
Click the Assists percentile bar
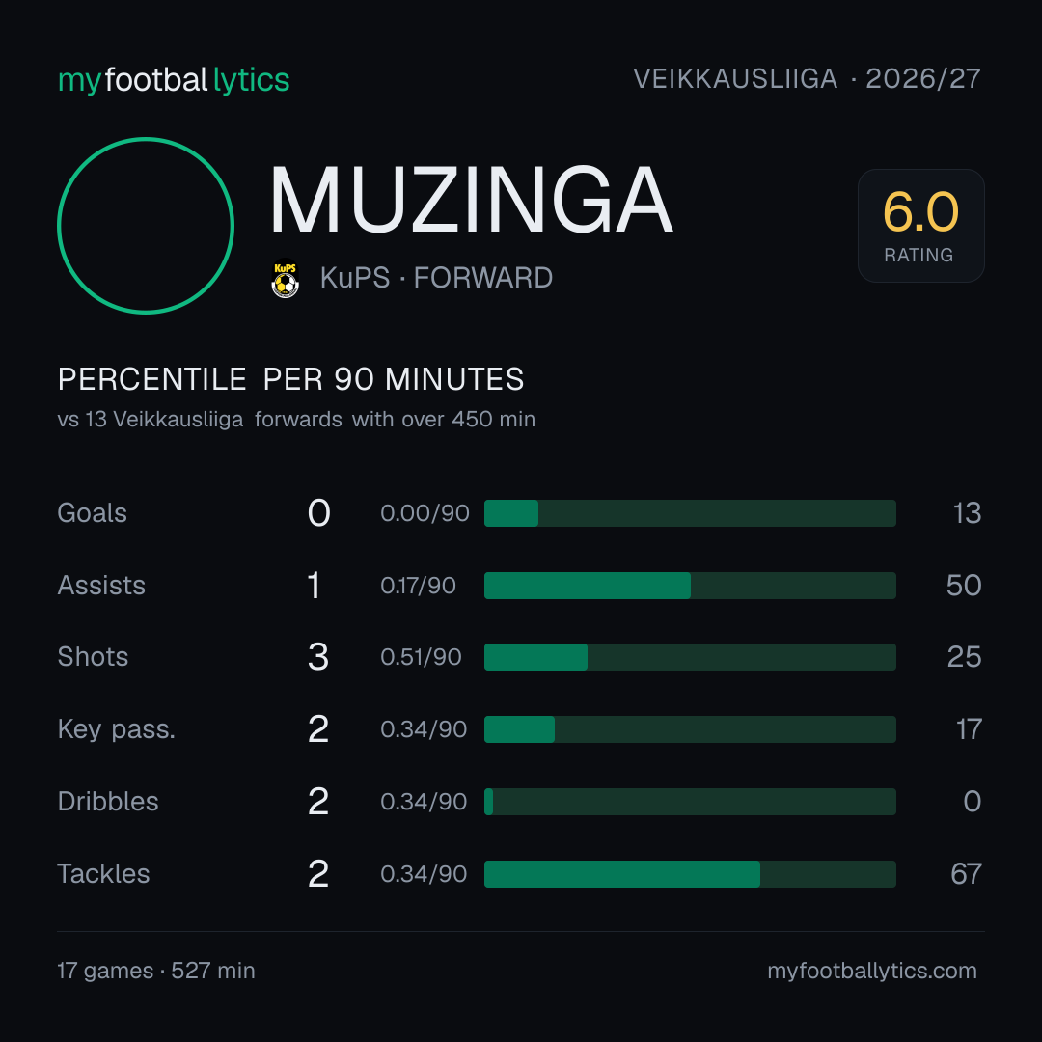coord(690,586)
